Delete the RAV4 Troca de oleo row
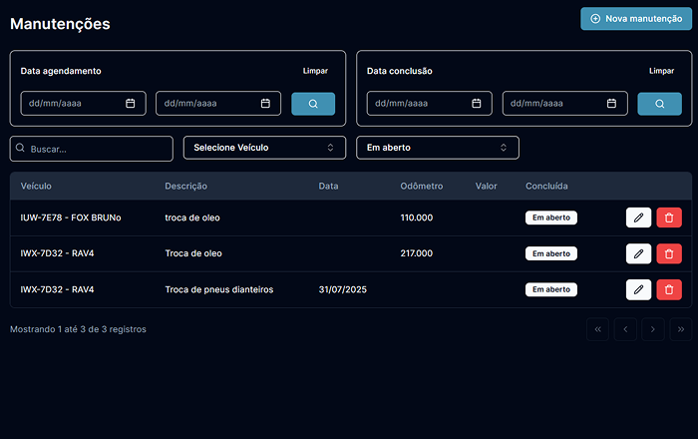This screenshot has width=698, height=439. click(669, 253)
